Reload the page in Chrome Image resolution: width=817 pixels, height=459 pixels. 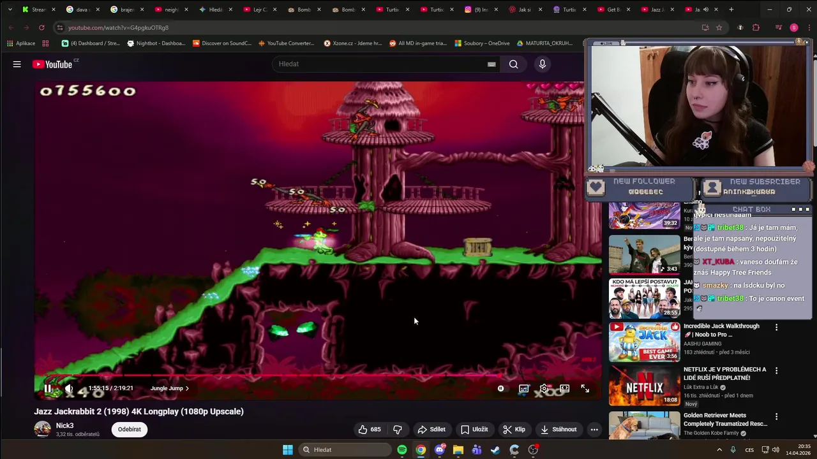click(41, 27)
